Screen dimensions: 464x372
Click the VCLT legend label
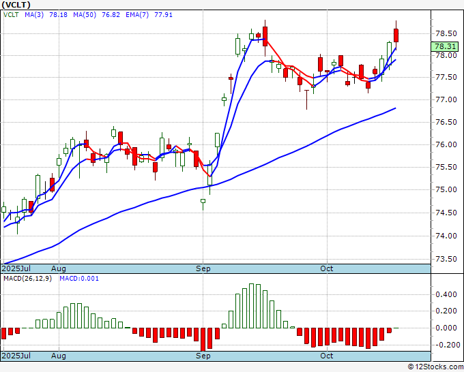pos(11,15)
